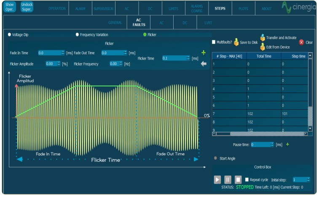319x197 pixels.
Task: Click the Undock Super. button
Action: point(27,7)
